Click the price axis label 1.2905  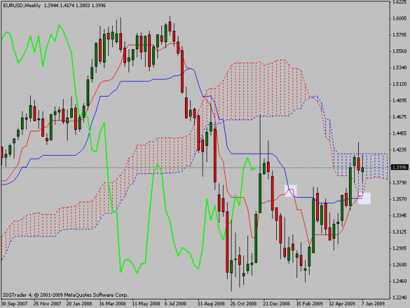(x=400, y=248)
